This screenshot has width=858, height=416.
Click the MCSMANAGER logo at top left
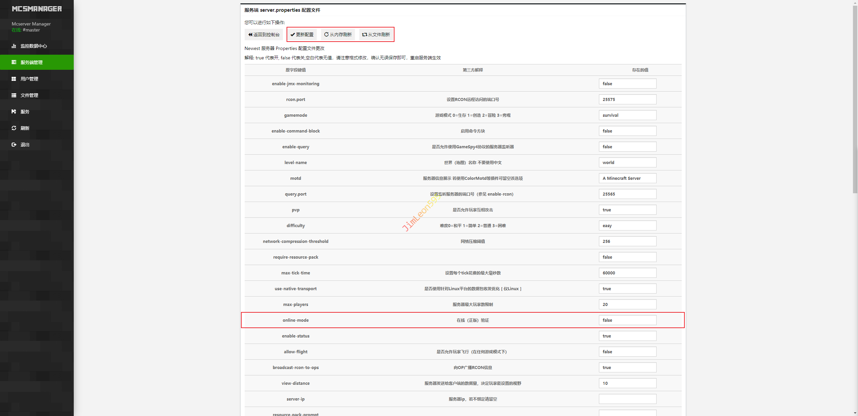coord(37,9)
